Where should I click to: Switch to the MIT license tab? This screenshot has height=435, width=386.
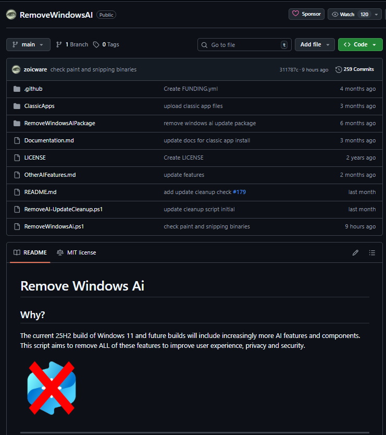pyautogui.click(x=76, y=252)
